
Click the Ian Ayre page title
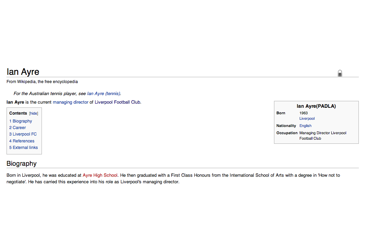23,72
